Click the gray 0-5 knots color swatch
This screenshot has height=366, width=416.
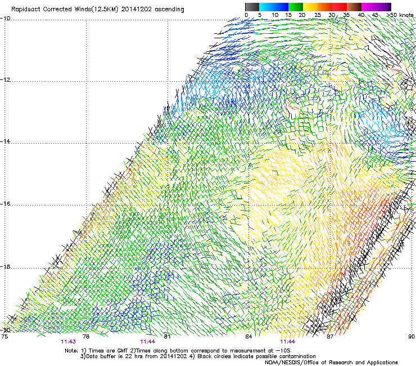click(x=252, y=7)
